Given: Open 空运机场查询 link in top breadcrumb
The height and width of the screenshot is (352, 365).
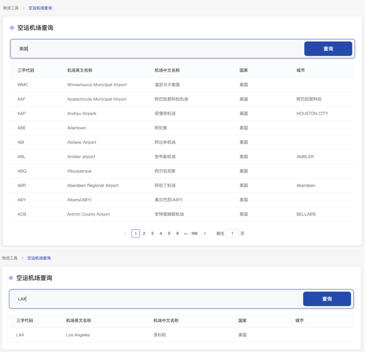Looking at the screenshot, I should (40, 8).
